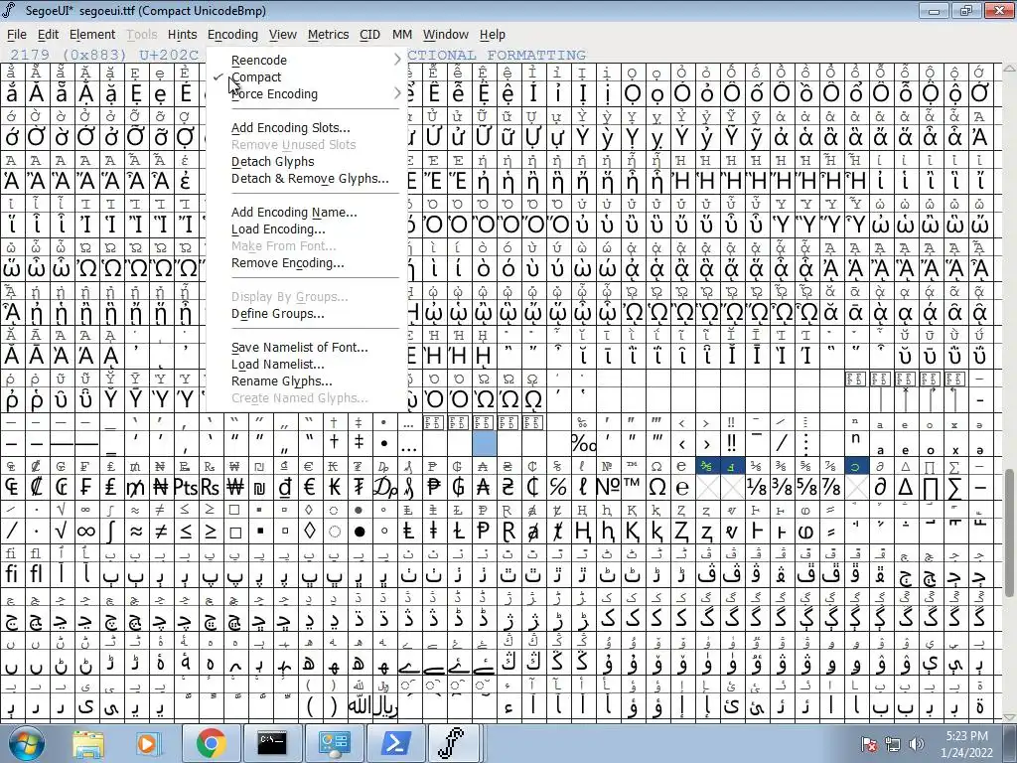The width and height of the screenshot is (1017, 763).
Task: Select the Rs rupee glyph cell
Action: (211, 487)
